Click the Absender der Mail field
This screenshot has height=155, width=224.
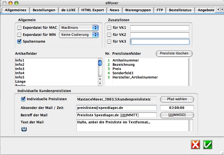[116, 108]
